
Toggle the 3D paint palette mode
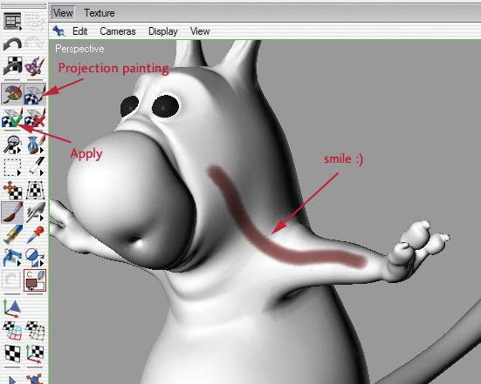tap(12, 94)
